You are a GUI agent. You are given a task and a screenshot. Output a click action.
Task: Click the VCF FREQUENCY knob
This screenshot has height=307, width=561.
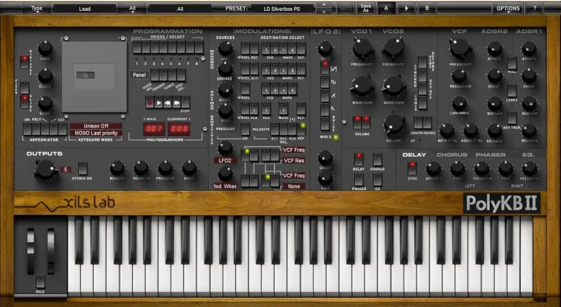tap(460, 49)
